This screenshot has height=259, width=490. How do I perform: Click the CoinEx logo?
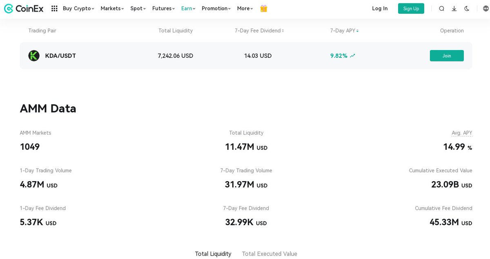[24, 9]
